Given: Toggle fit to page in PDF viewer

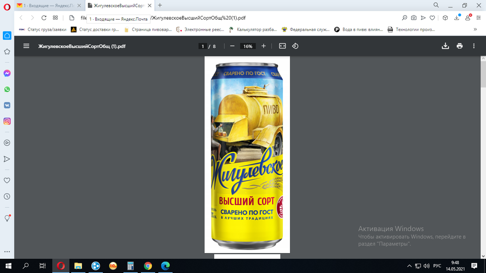Looking at the screenshot, I should (x=282, y=46).
